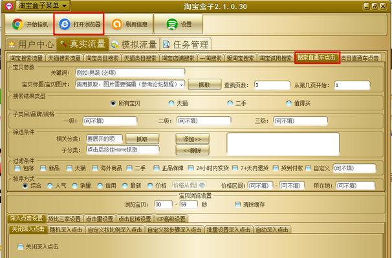Viewport: 392px width, 258px height.
Task: Enable the 正品保障 checkbox
Action: (x=157, y=168)
